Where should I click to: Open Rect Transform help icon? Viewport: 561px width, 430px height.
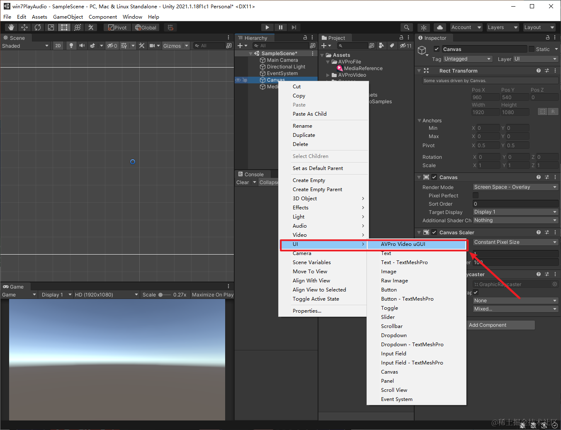539,70
